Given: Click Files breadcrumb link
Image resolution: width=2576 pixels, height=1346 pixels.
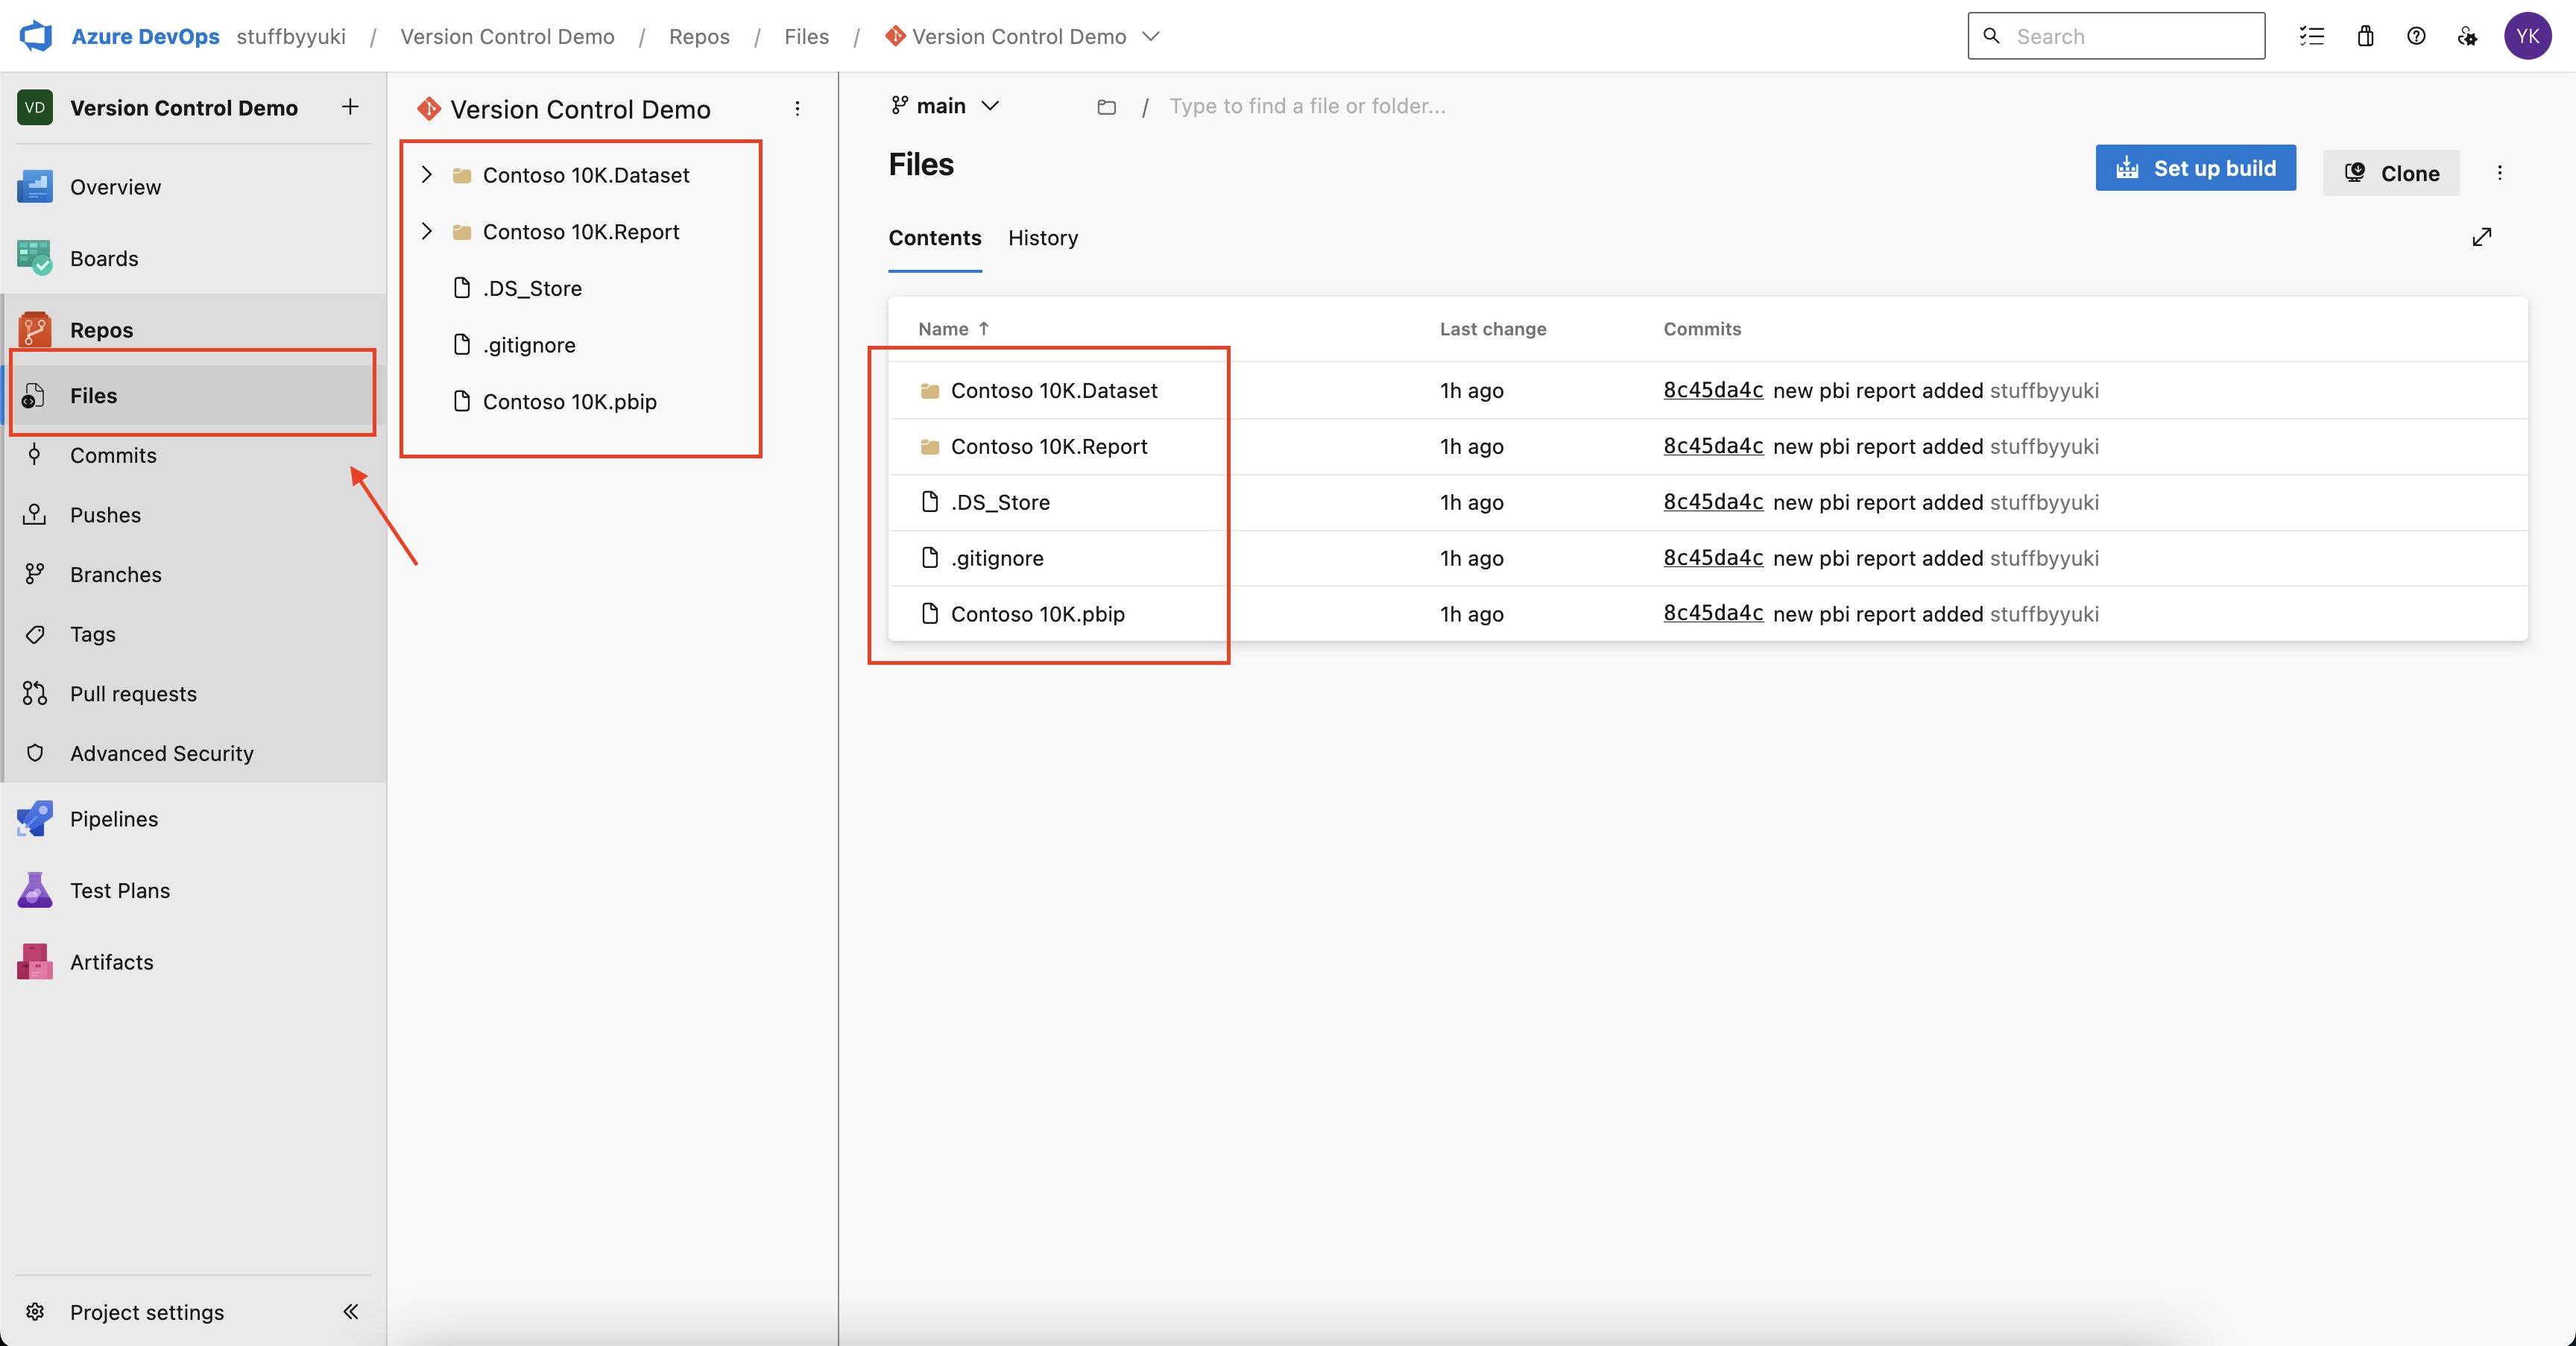Looking at the screenshot, I should [x=806, y=36].
